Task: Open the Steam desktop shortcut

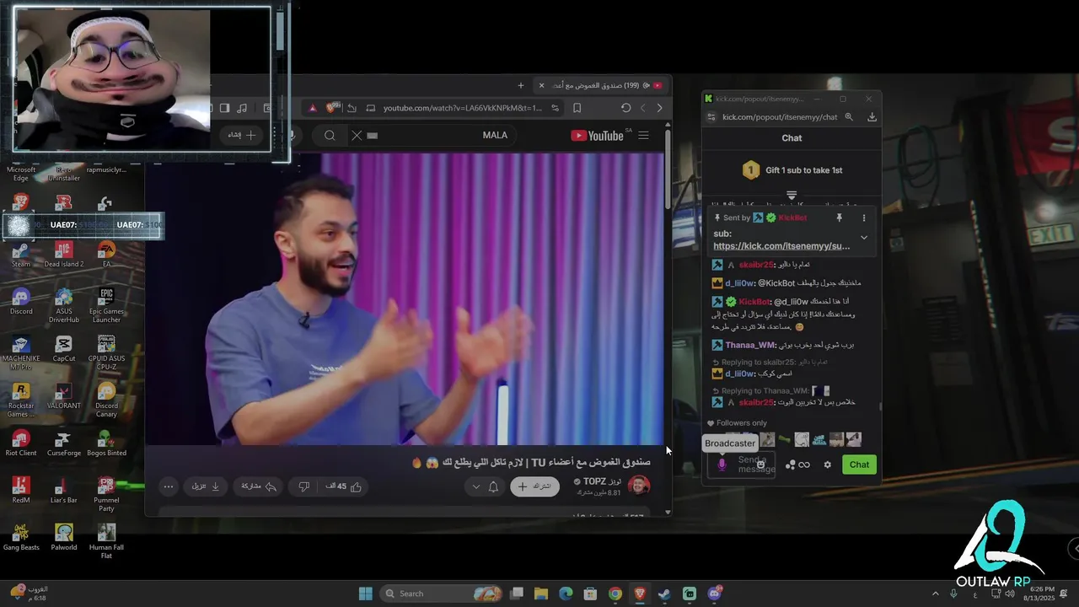Action: (x=21, y=254)
